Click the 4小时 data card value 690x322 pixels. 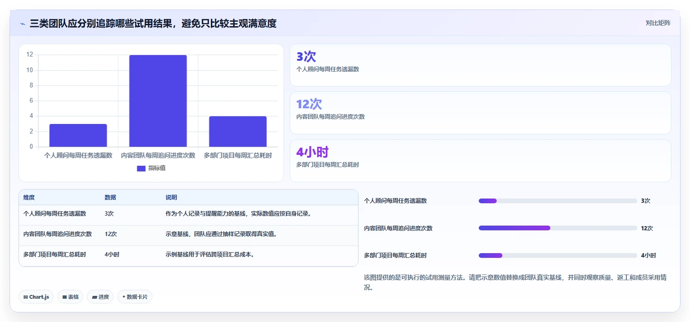tap(312, 152)
